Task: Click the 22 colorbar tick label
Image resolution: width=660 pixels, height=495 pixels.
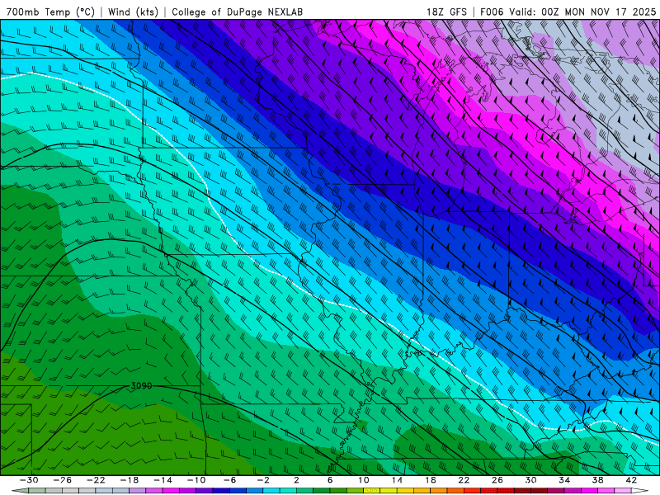Action: click(464, 480)
